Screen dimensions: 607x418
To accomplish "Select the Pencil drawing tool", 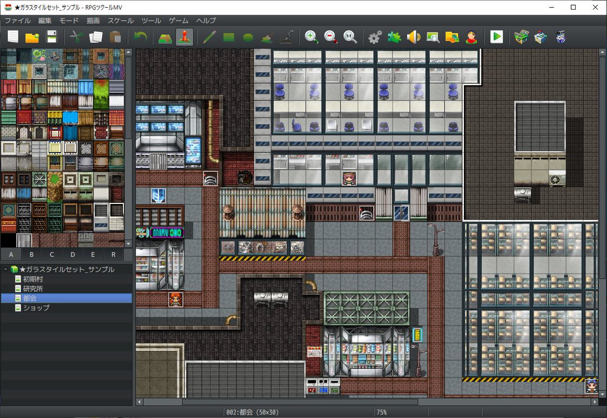I will pyautogui.click(x=209, y=37).
